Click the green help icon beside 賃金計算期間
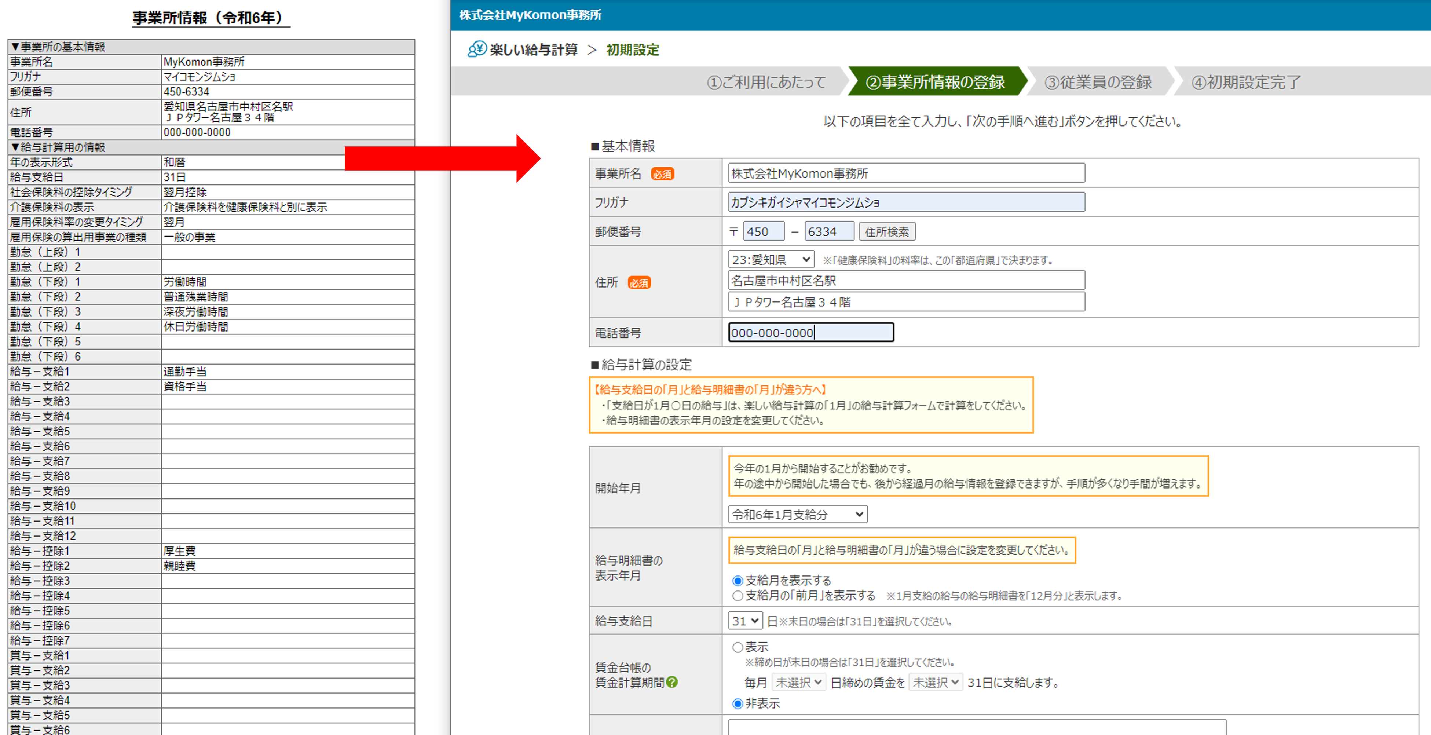This screenshot has height=735, width=1431. [671, 682]
